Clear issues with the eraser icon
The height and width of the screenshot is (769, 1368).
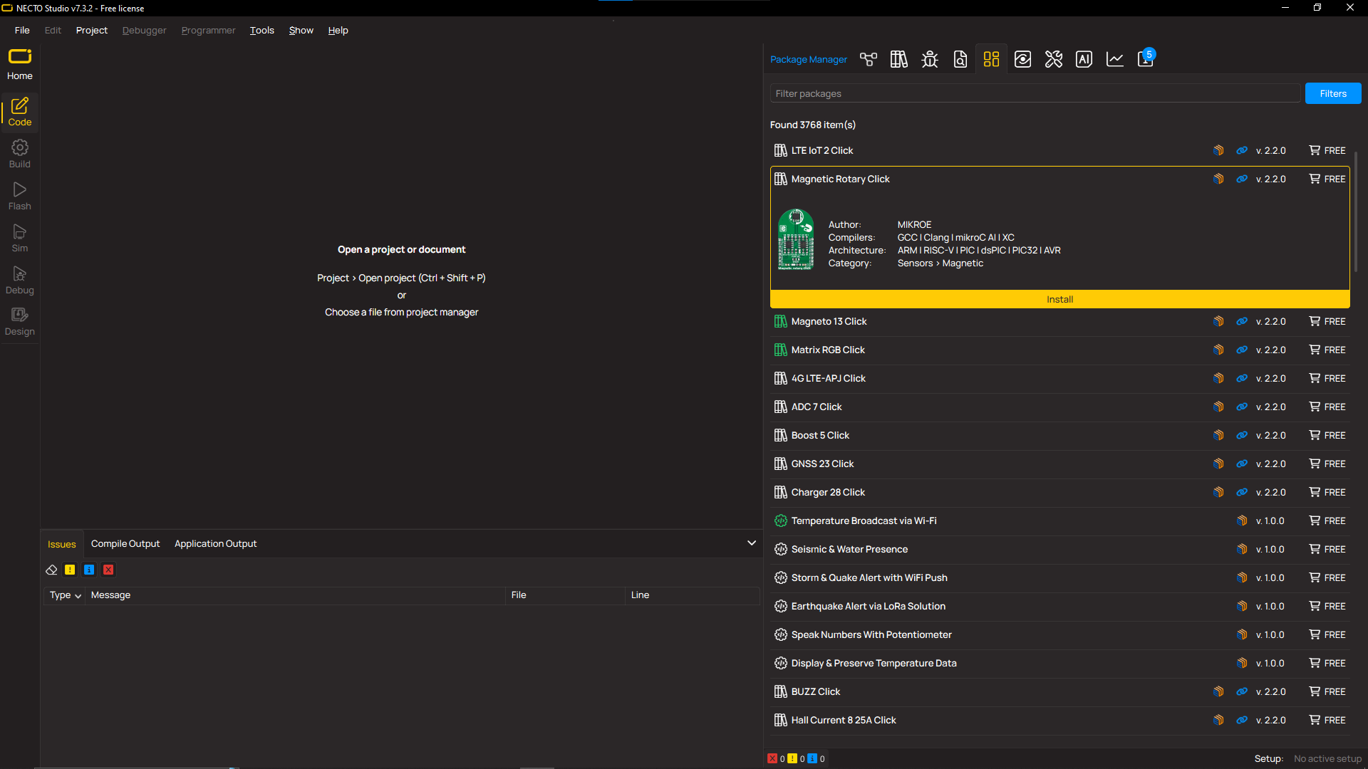[x=51, y=570]
